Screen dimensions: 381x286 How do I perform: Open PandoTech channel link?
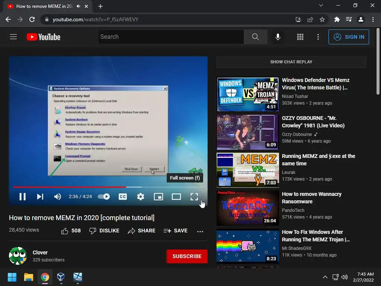pos(293,210)
